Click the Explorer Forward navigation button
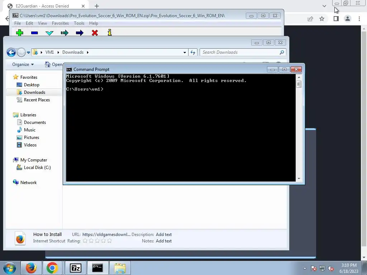 (x=21, y=52)
